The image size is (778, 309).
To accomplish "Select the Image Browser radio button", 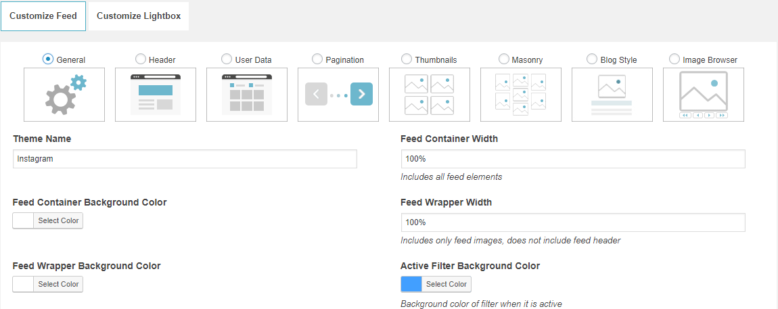I will pyautogui.click(x=674, y=60).
